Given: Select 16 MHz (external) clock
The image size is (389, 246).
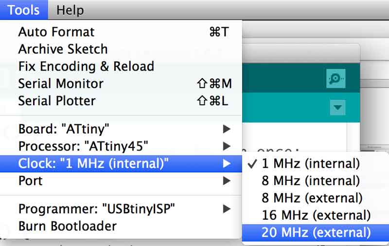Looking at the screenshot, I should (x=315, y=215).
